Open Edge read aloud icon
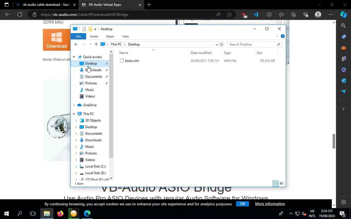Image resolution: width=351 pixels, height=219 pixels. [x=218, y=15]
